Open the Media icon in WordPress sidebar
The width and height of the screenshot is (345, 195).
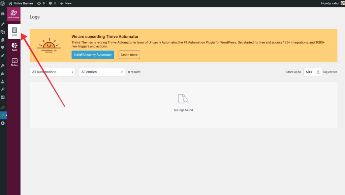[x=3, y=32]
